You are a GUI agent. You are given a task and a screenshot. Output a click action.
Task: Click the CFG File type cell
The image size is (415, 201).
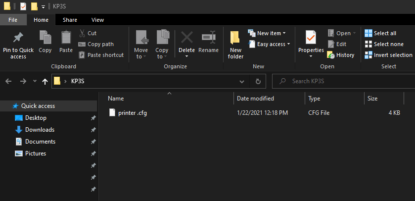click(319, 113)
